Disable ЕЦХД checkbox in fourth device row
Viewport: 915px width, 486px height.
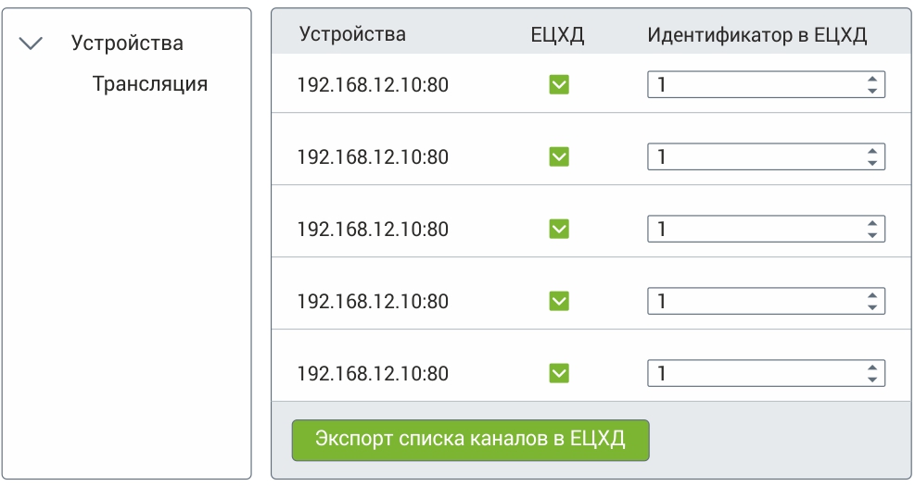559,301
